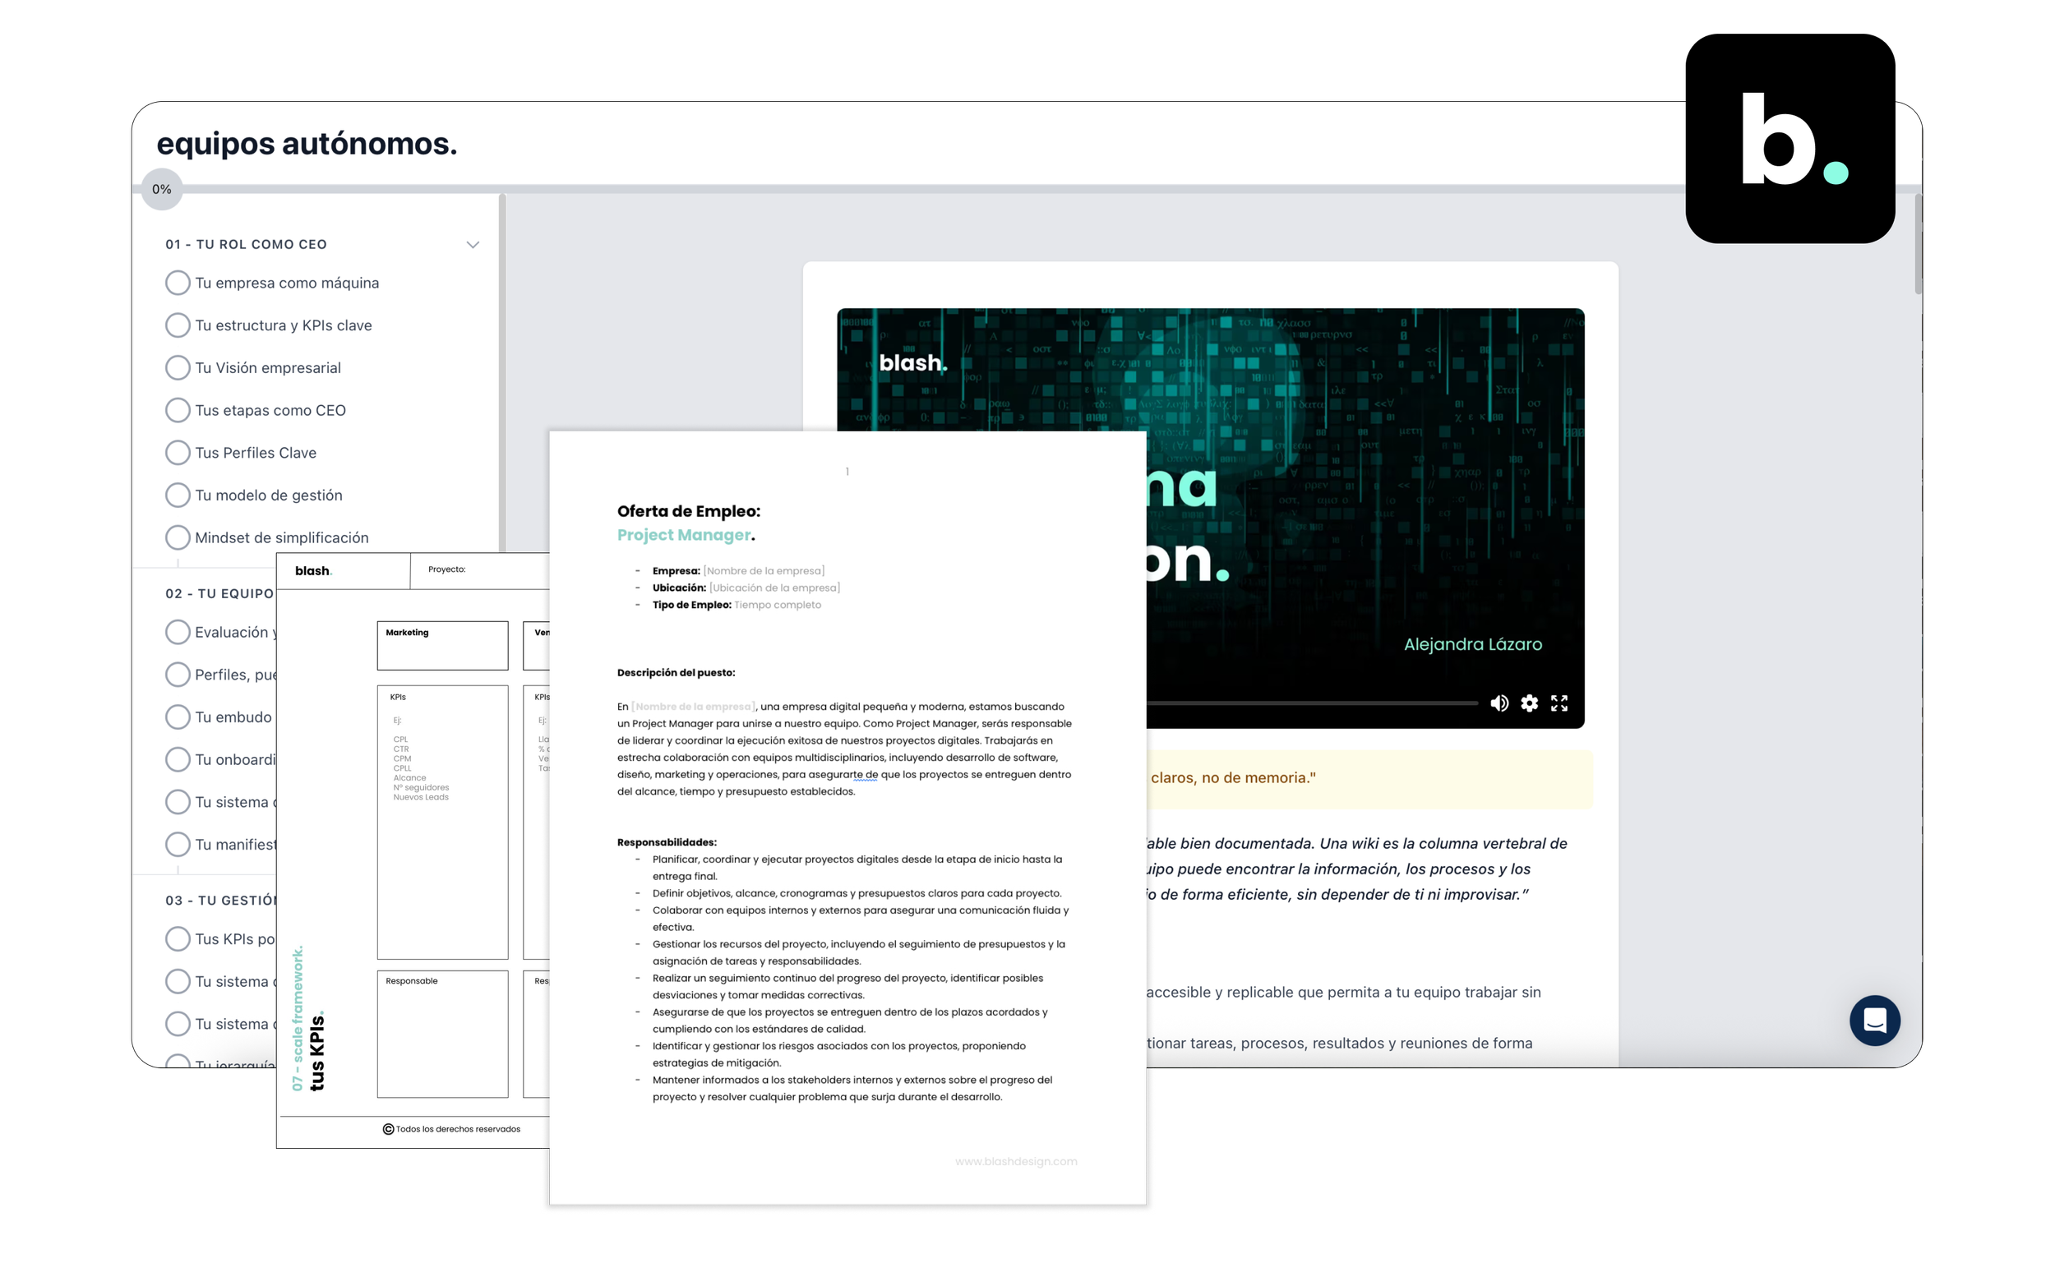Mark 'Tu empresa como máquina' lesson complete
2055x1272 pixels.
(178, 283)
